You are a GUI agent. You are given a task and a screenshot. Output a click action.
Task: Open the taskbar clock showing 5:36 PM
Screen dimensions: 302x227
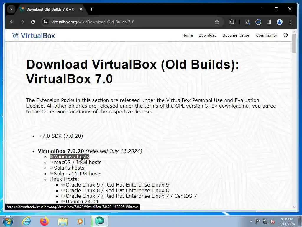tap(287, 221)
